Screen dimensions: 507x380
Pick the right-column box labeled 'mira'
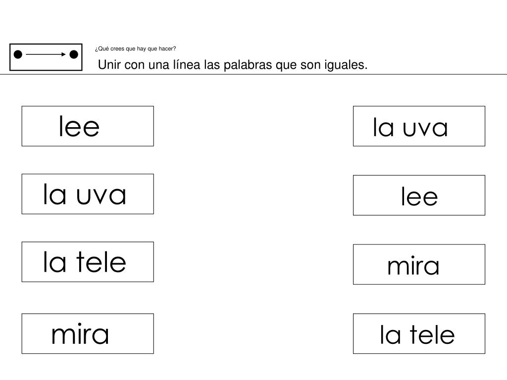pyautogui.click(x=419, y=264)
